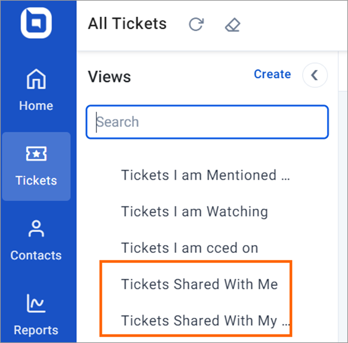Click the Reports label in sidebar
Screen dimensions: 348x343
36,330
